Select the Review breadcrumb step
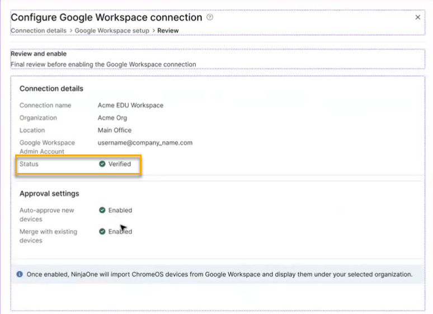433x314 pixels. point(168,30)
